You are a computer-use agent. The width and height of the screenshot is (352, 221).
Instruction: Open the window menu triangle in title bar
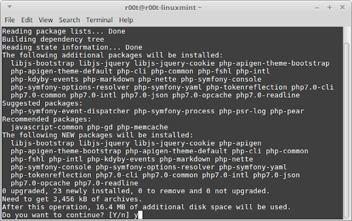pyautogui.click(x=9, y=7)
